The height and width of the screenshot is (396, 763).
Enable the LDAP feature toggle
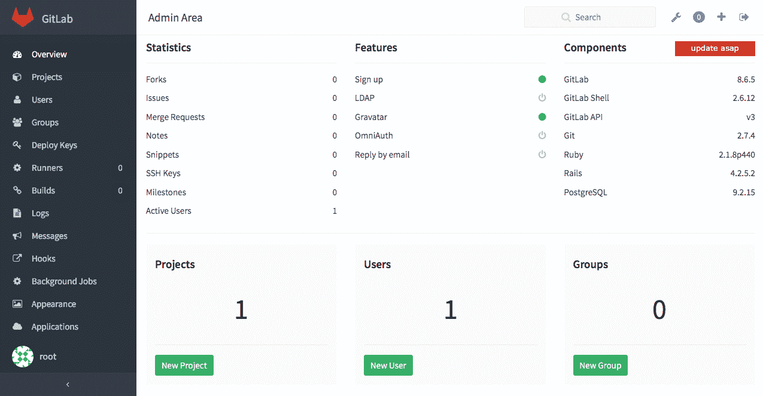[542, 97]
